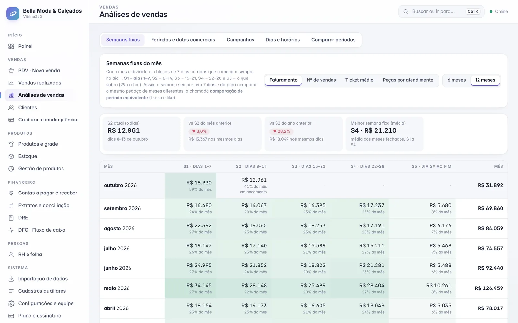Click the Configurações e equipe gear icon

[x=11, y=304]
